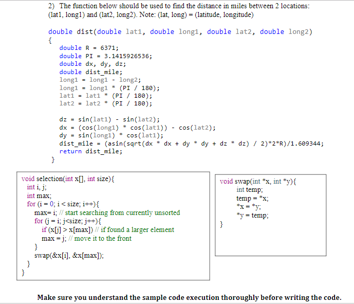Screen dimensions: 354x304
Task: Click the line starting 'dx = (cos(long1)'
Action: (x=138, y=128)
